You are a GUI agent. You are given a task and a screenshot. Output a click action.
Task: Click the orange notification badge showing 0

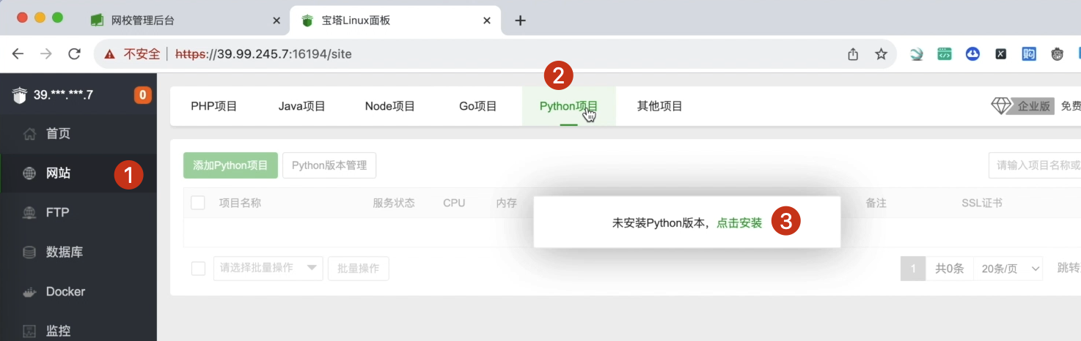(142, 94)
